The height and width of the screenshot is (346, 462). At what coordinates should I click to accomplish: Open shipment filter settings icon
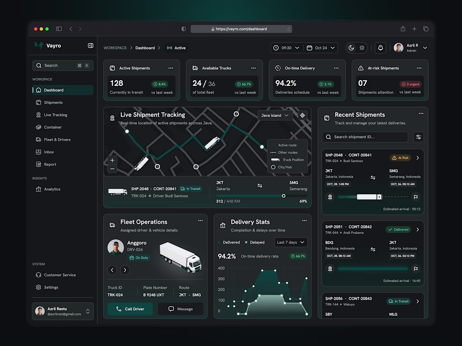pos(418,137)
